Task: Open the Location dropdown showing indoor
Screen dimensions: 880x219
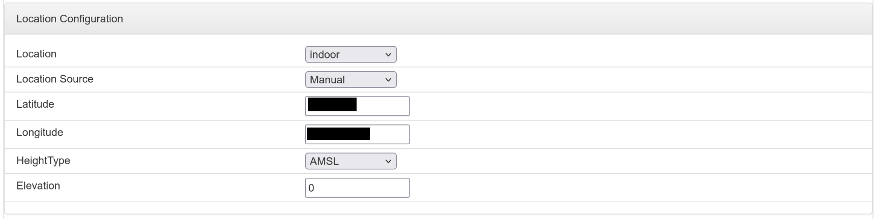Action: 350,54
